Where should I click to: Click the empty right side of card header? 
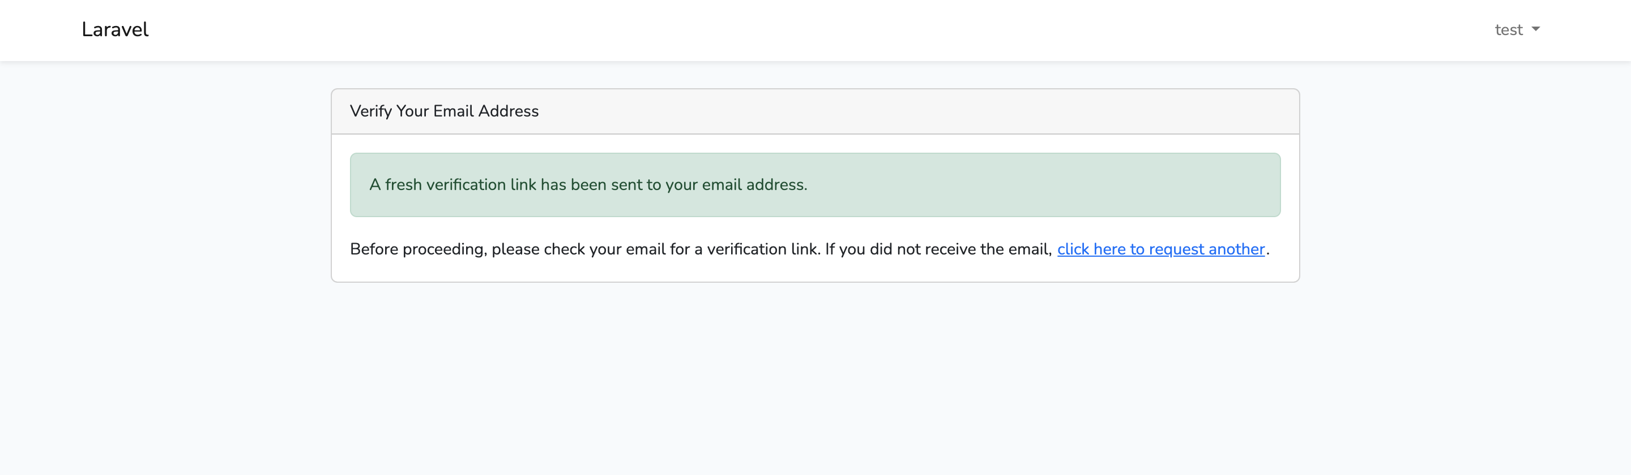[x=918, y=111]
